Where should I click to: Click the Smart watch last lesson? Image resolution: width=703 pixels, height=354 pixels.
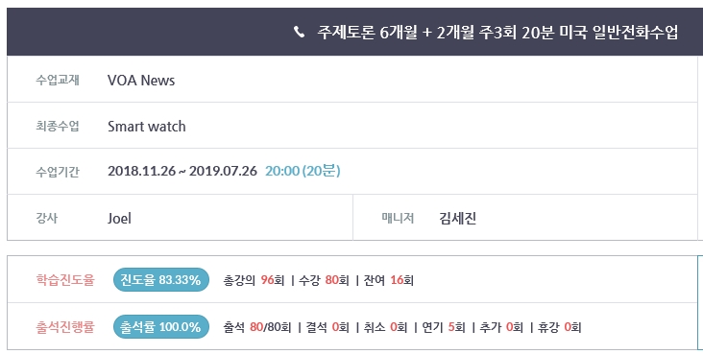(147, 127)
